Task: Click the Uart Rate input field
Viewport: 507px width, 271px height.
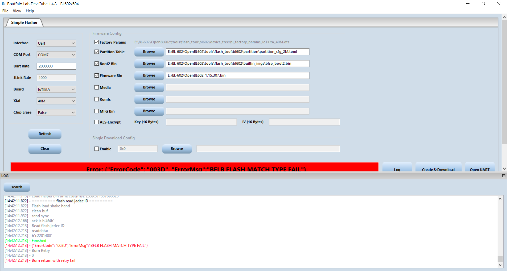Action: click(x=56, y=66)
